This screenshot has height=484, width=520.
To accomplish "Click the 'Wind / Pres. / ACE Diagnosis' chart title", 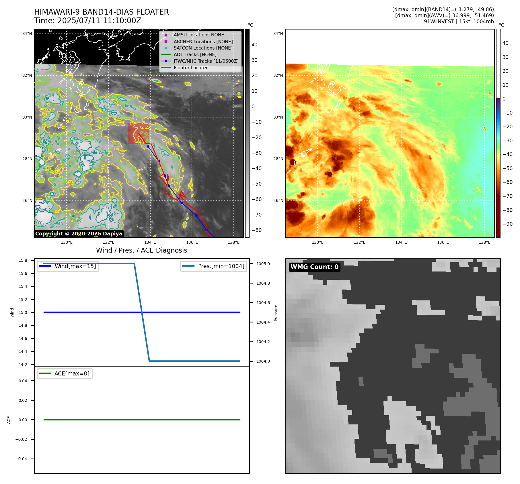I will click(142, 250).
